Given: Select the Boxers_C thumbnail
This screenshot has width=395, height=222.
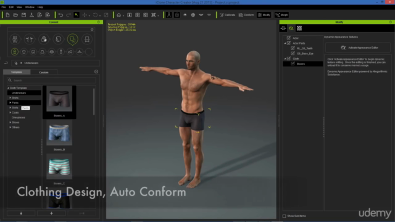Looking at the screenshot, I should click(59, 166).
